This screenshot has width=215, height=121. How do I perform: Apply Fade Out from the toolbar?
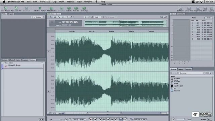pyautogui.click(x=76, y=8)
